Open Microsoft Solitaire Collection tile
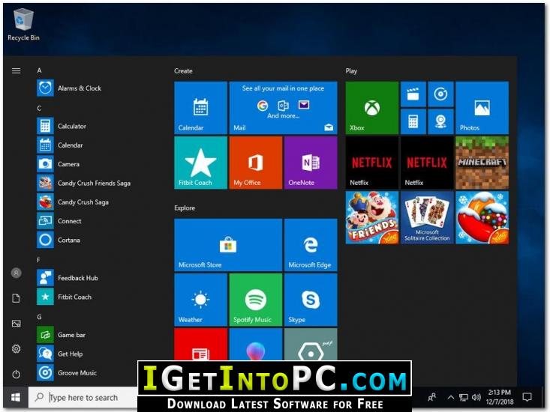 (x=427, y=217)
